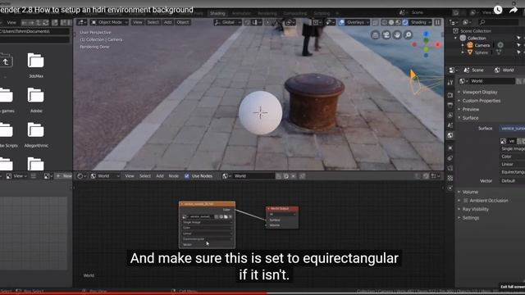Viewport: 525px width, 295px height.
Task: Open the Equirectangular projection dropdown on node
Action: pos(207,238)
